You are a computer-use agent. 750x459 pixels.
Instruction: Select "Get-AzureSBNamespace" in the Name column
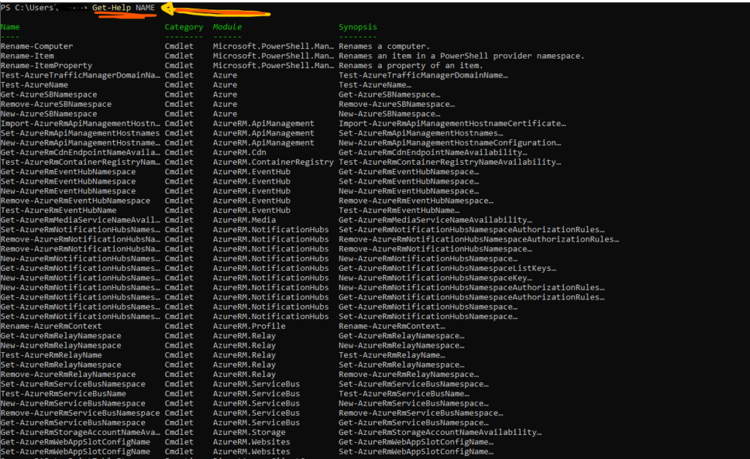[x=49, y=94]
